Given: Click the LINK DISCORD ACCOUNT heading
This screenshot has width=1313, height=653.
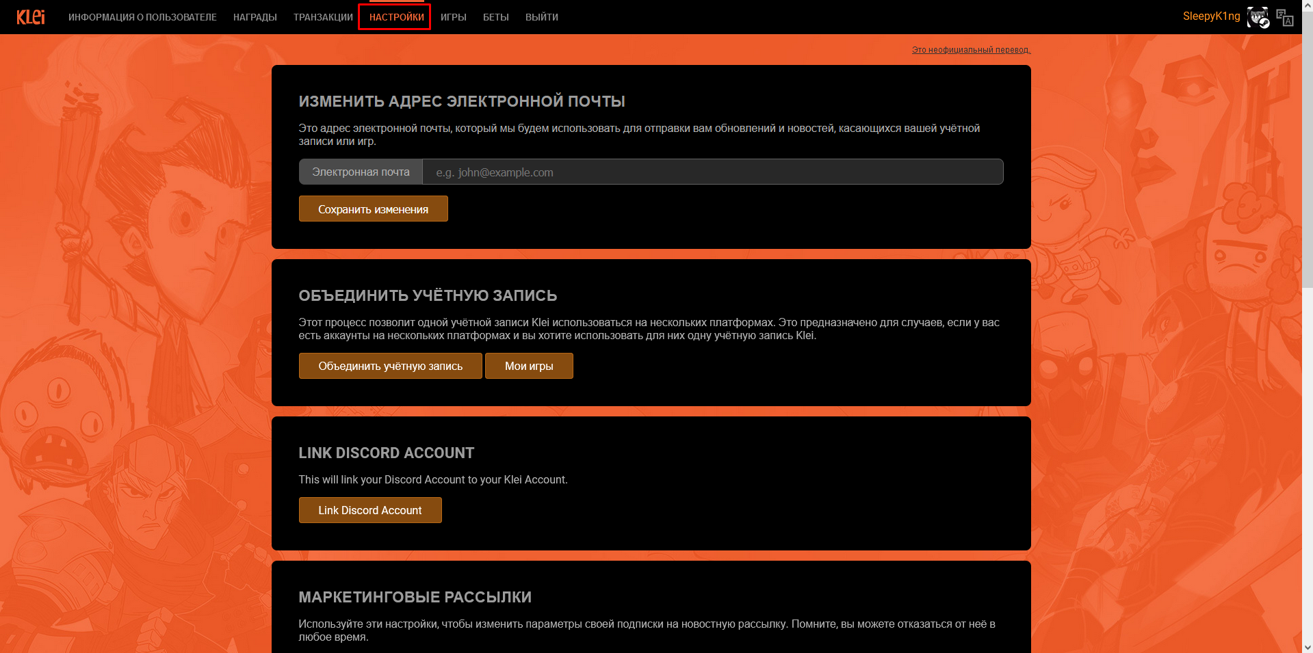Looking at the screenshot, I should click(387, 453).
